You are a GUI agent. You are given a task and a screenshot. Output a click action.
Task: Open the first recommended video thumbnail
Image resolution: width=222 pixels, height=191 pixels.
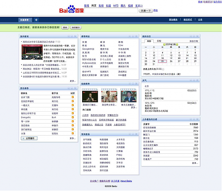(90, 97)
